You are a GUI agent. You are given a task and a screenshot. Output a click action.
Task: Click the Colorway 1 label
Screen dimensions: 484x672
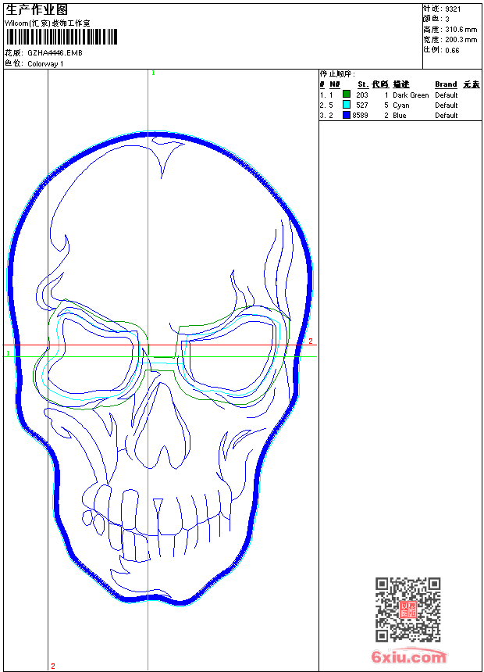(x=46, y=63)
